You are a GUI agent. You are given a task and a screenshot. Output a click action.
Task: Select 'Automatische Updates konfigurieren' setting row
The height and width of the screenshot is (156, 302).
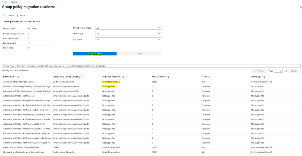[x=151, y=96]
